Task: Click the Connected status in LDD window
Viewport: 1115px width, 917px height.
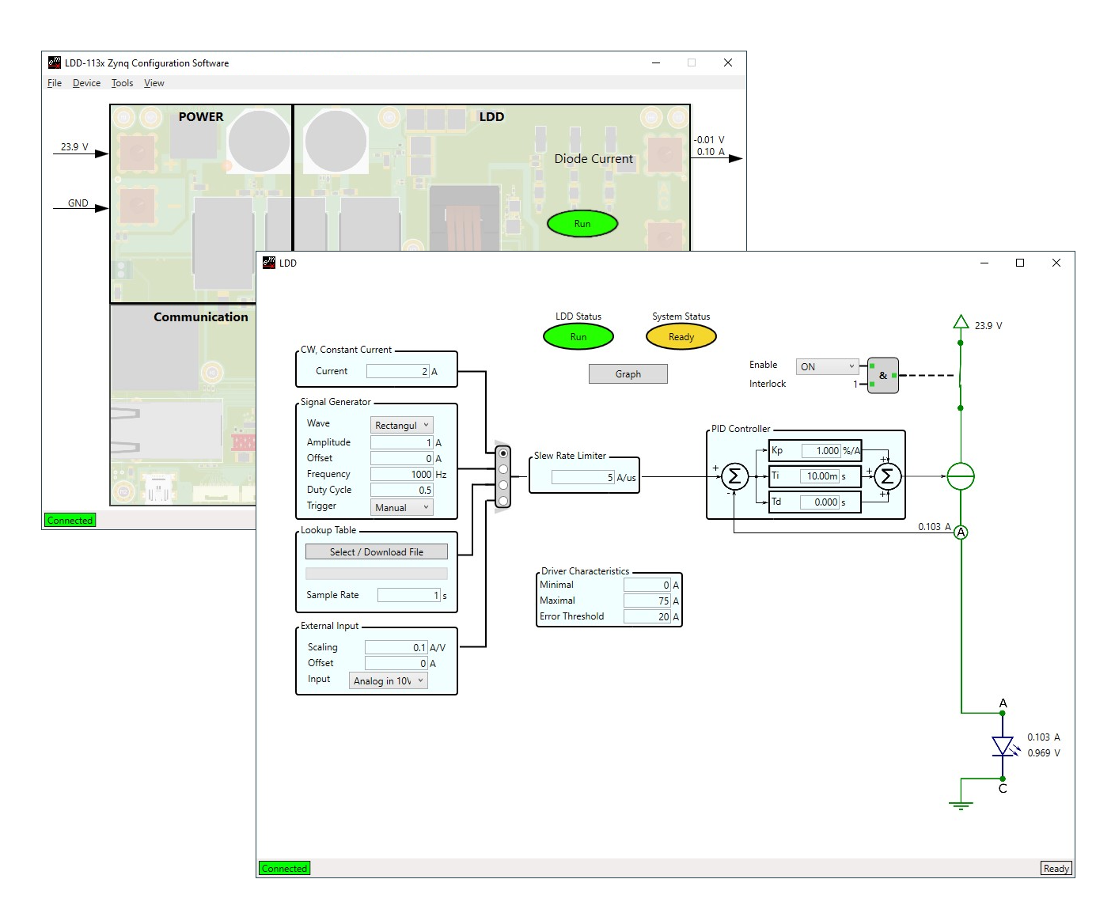Action: 284,868
